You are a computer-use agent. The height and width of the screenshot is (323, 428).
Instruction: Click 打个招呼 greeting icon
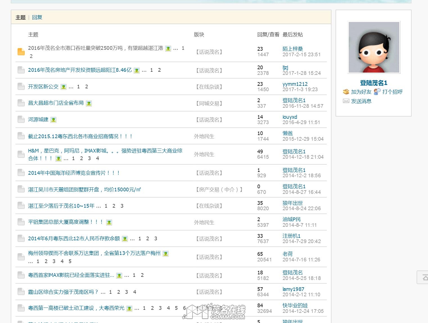pos(377,92)
